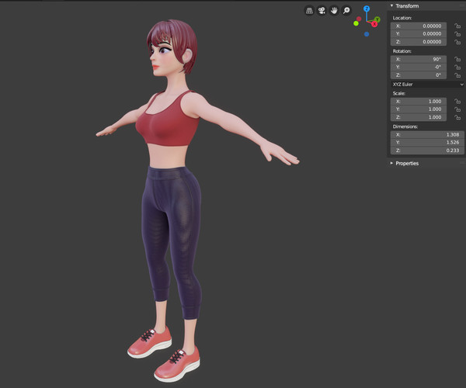Lock the Scale Z value
Viewport: 466px width, 388px height.
coord(457,117)
